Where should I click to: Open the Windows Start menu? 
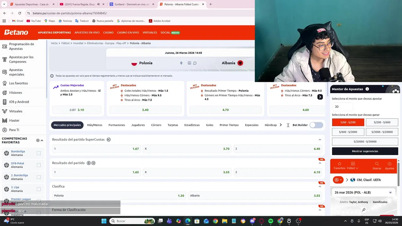pos(104,221)
